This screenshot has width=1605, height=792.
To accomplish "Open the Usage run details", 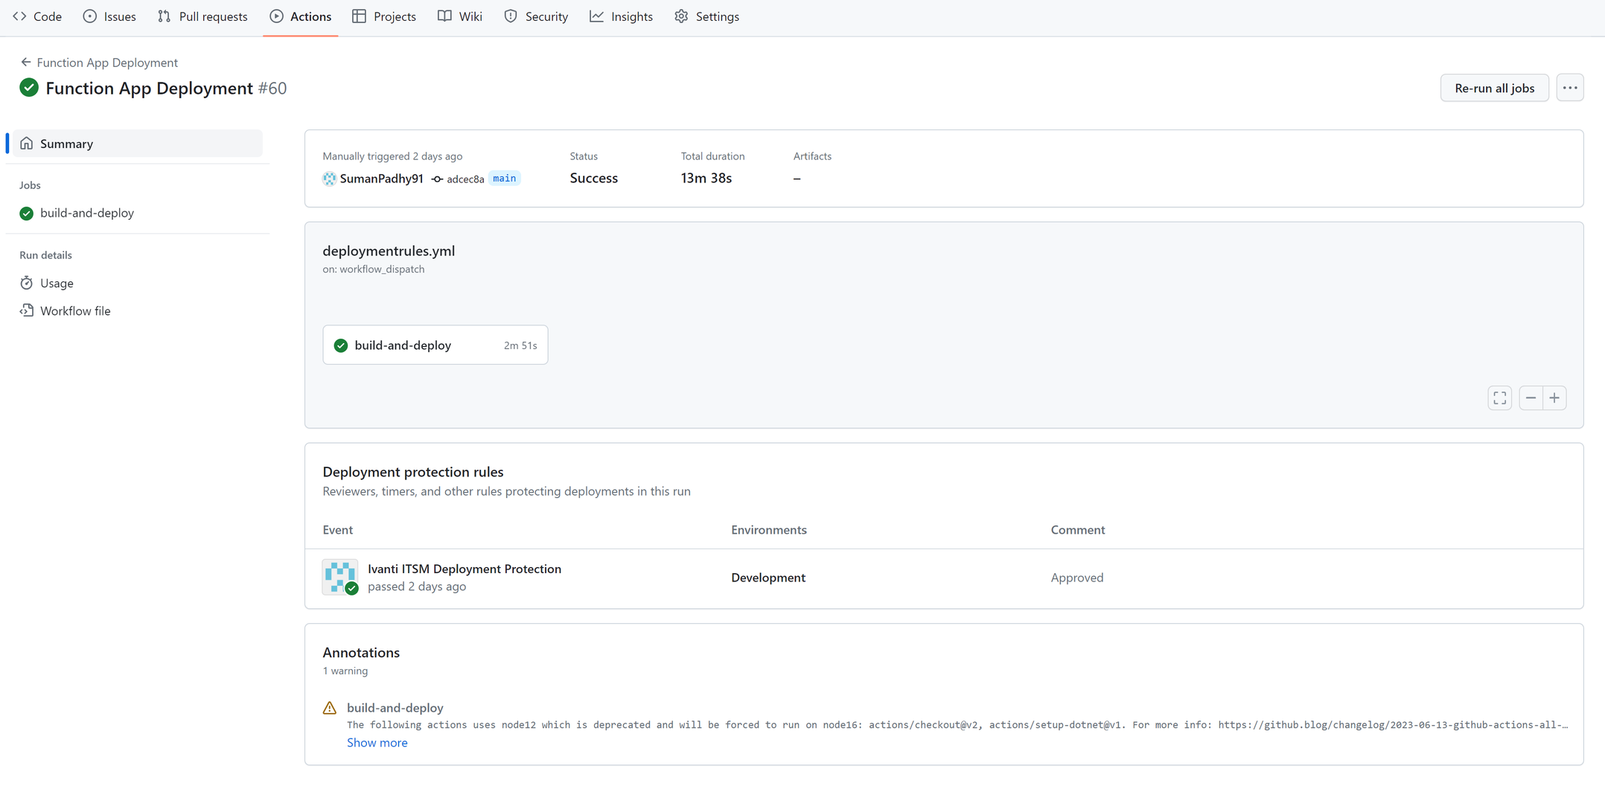I will pos(57,283).
